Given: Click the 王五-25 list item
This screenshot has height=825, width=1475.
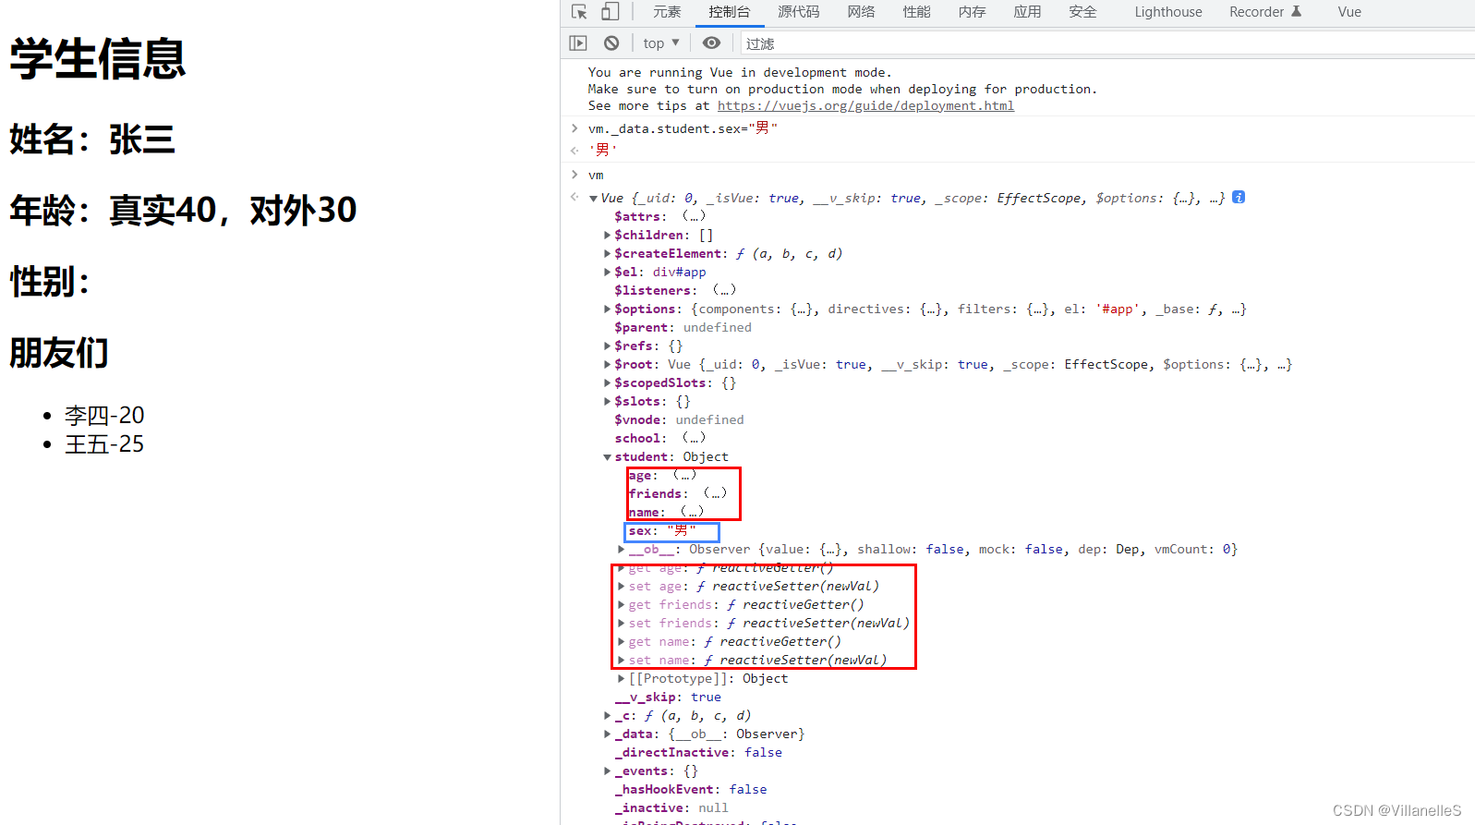Looking at the screenshot, I should [104, 444].
